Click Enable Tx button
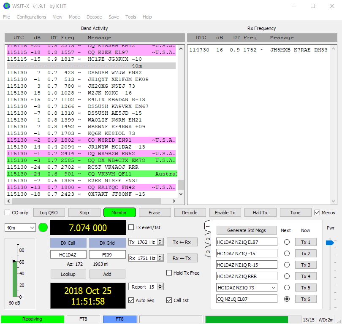 click(x=225, y=213)
